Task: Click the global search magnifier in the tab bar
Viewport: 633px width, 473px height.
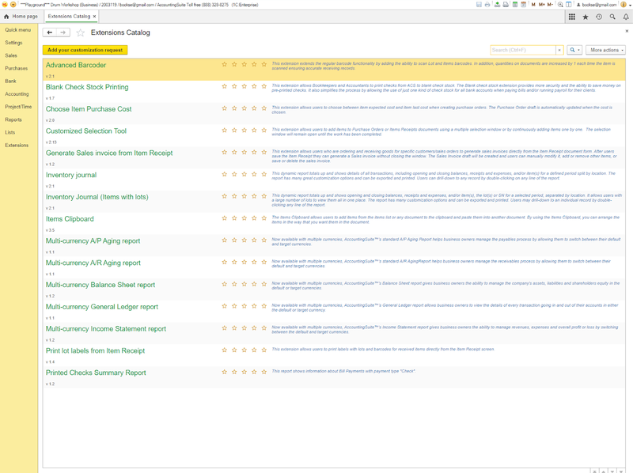Action: click(612, 17)
